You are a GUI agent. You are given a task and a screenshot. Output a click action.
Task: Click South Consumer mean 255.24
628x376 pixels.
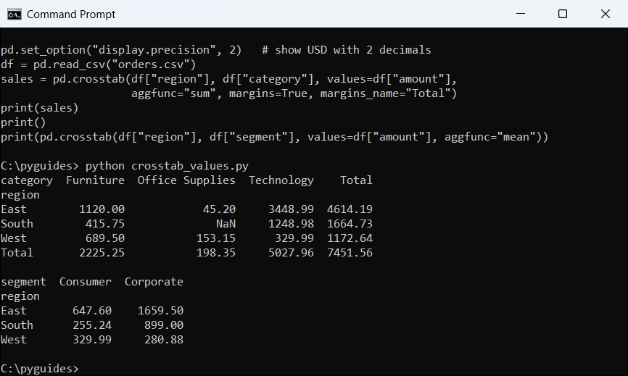coord(92,325)
